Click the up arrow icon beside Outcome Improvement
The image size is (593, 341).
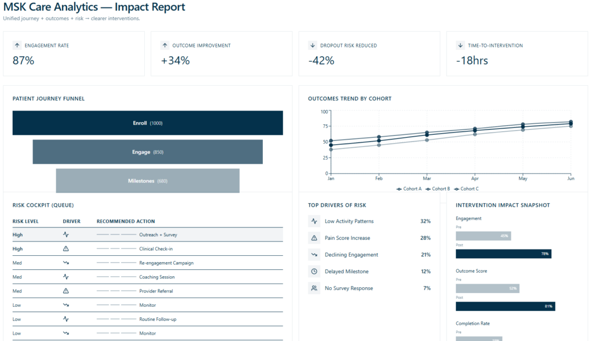tap(165, 45)
